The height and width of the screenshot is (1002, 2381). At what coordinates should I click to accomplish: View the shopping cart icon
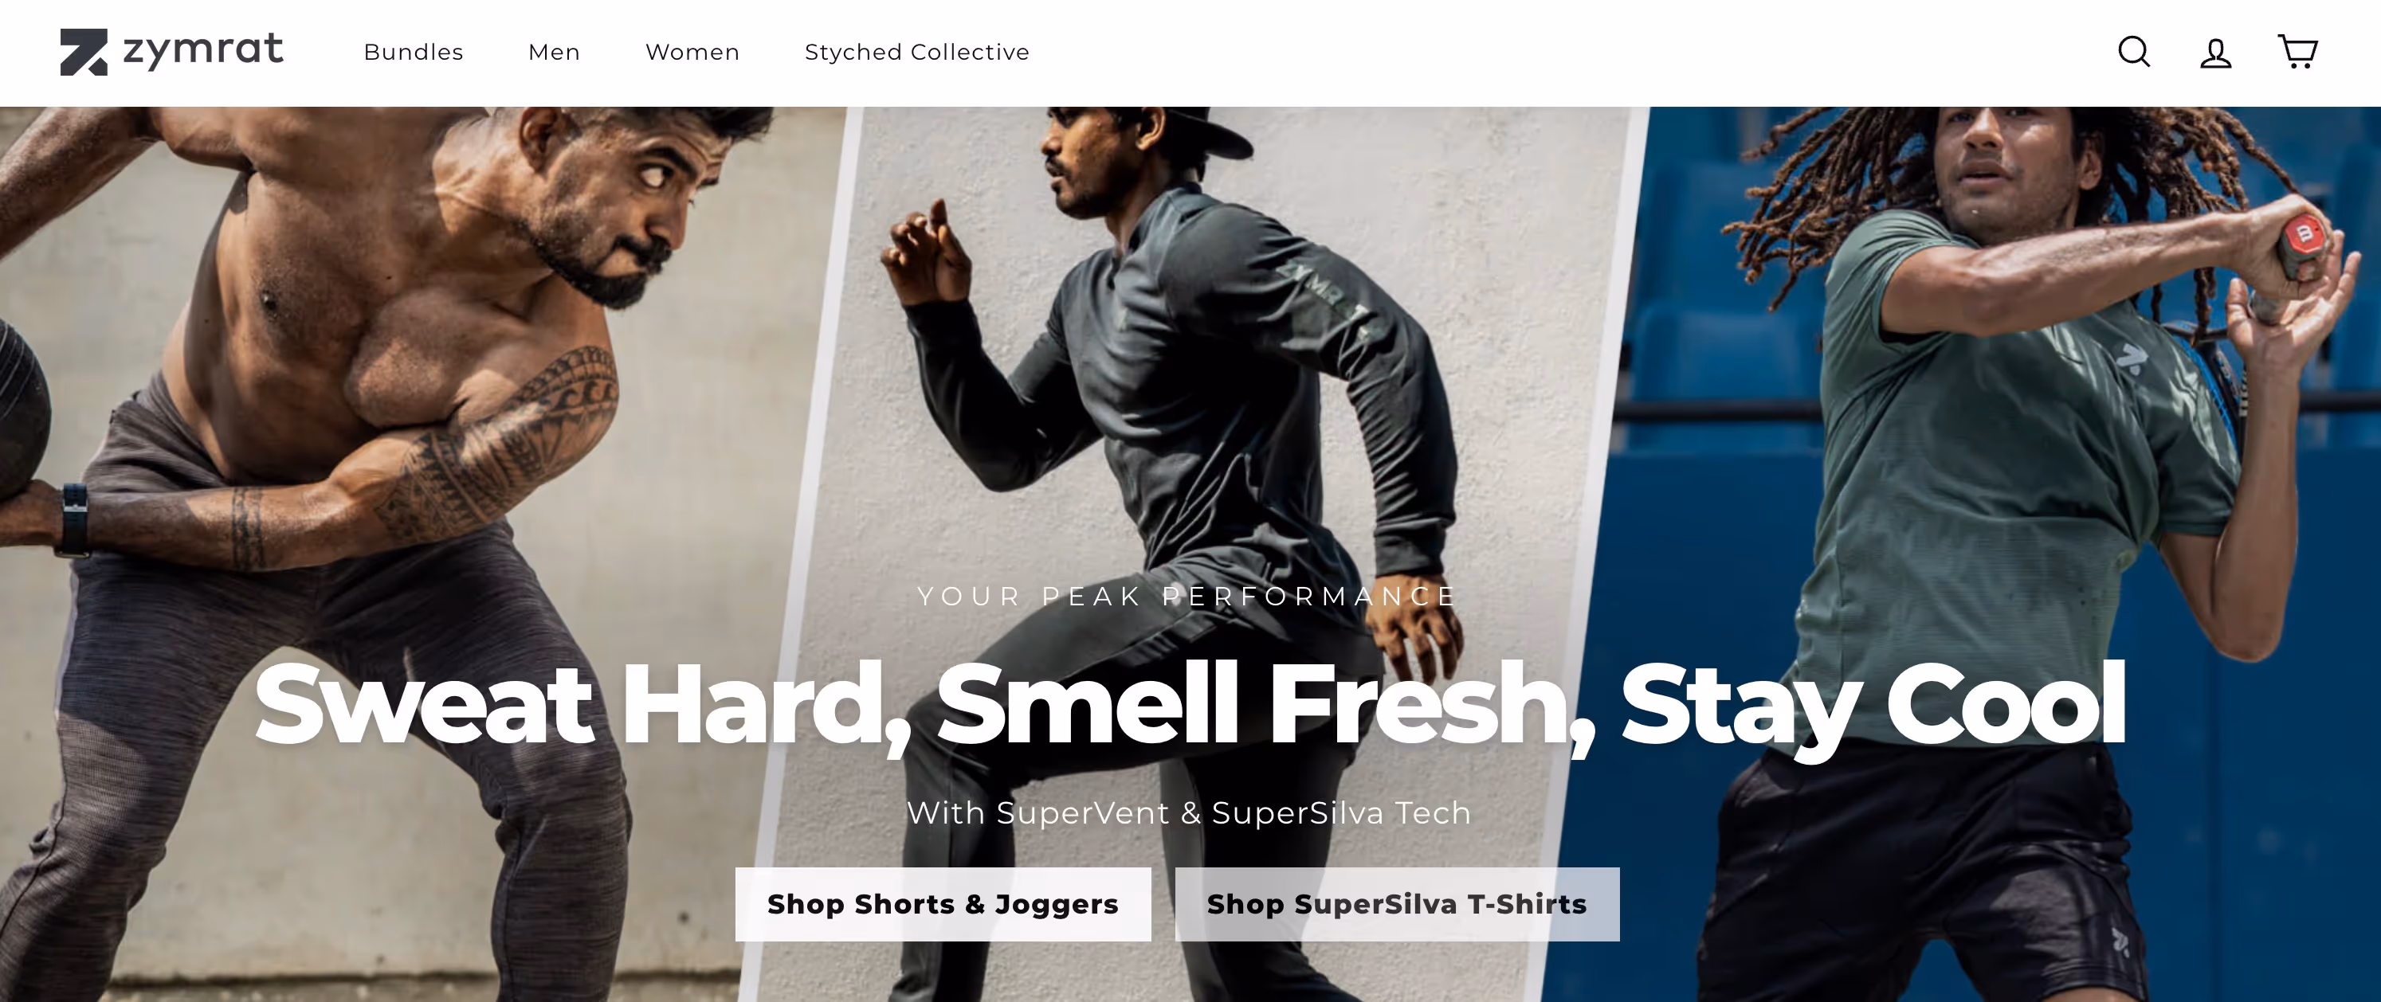(x=2297, y=52)
